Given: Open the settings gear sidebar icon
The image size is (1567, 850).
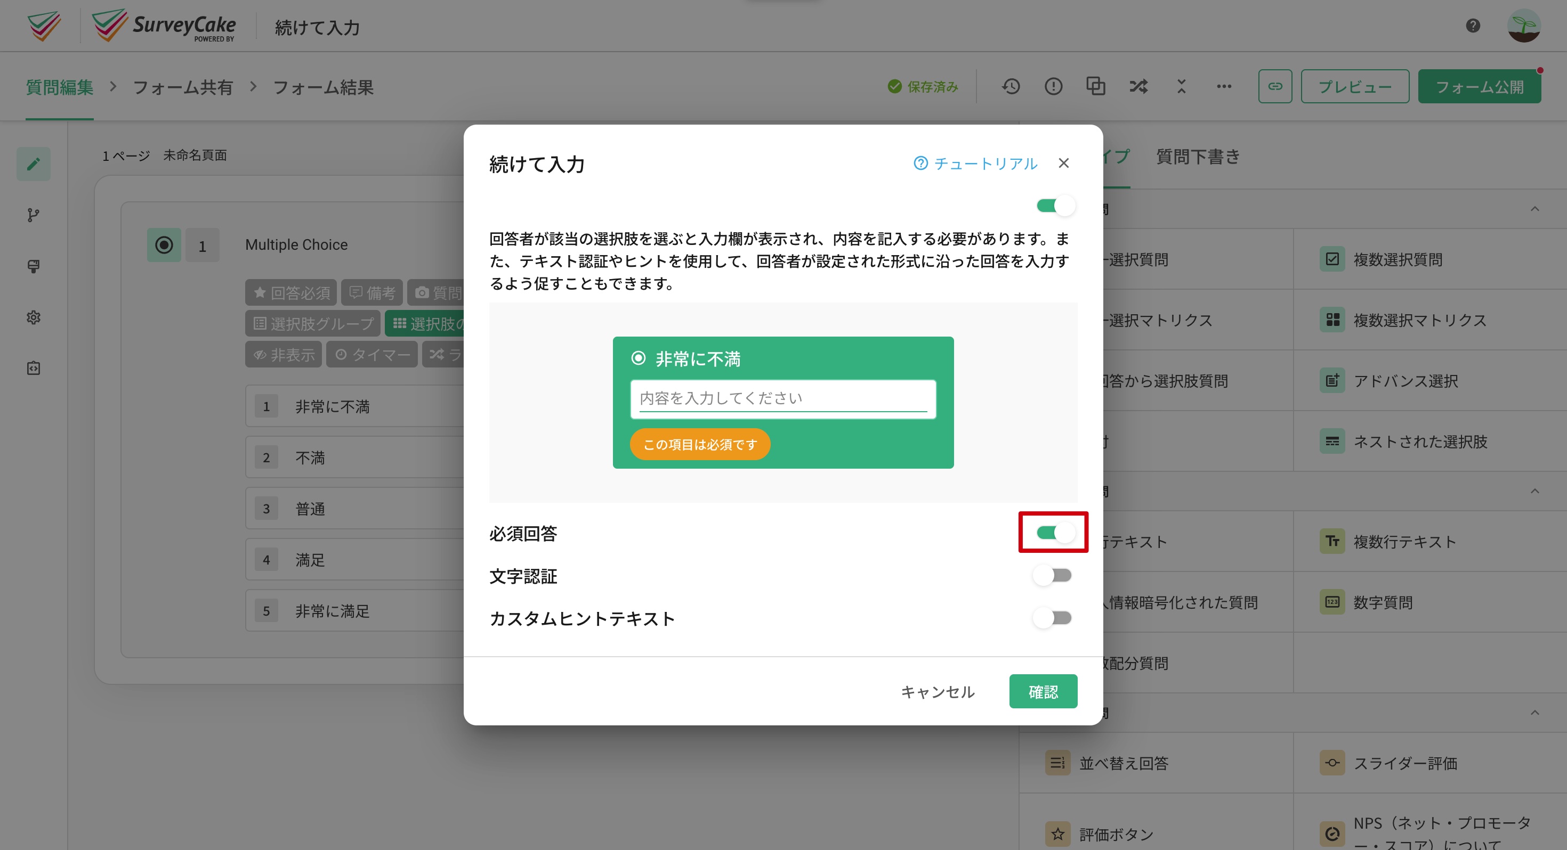Looking at the screenshot, I should tap(34, 317).
